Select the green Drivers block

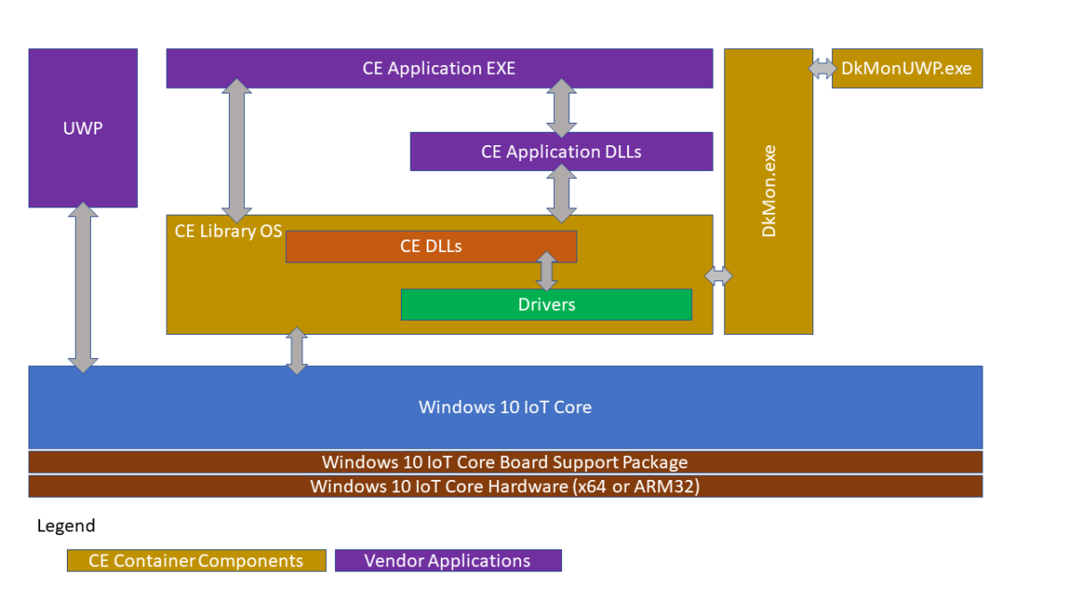point(546,305)
